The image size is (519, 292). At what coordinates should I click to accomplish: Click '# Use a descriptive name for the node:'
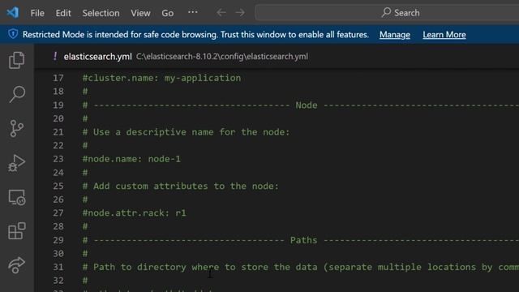point(186,132)
